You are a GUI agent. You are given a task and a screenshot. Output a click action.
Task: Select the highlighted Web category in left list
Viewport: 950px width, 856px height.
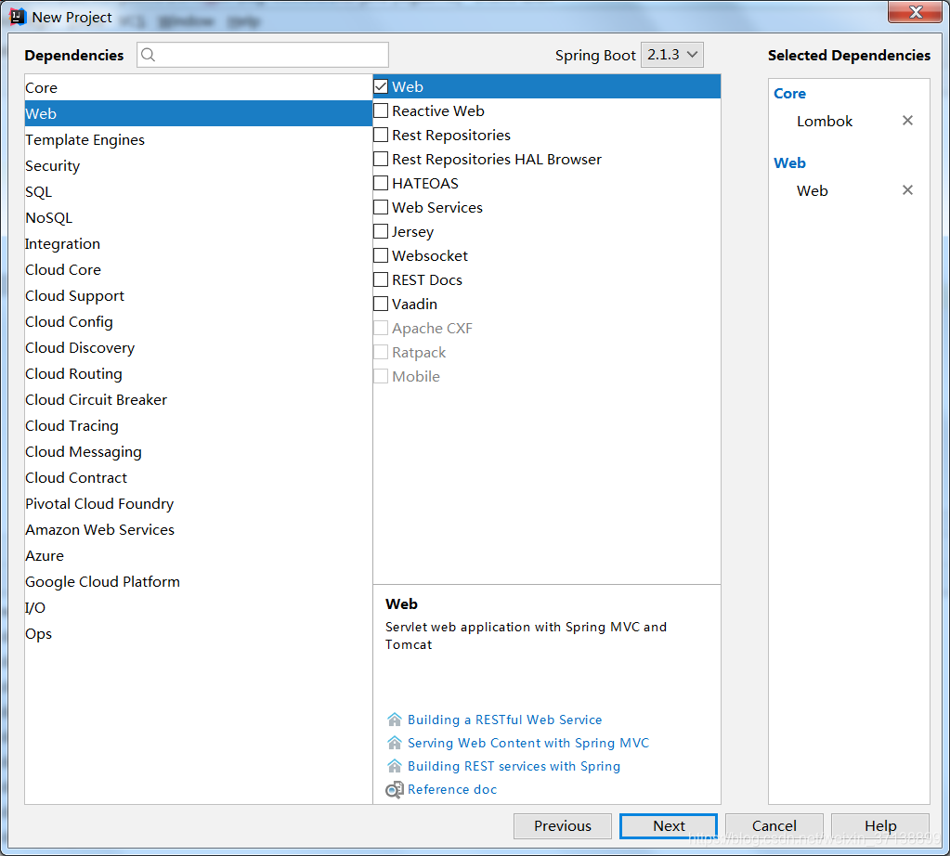198,114
